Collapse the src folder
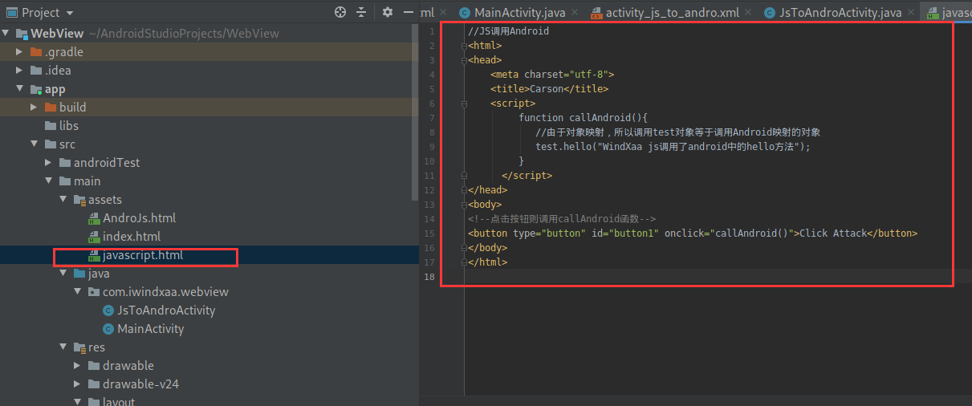Screen dimensions: 972x406 pos(34,144)
